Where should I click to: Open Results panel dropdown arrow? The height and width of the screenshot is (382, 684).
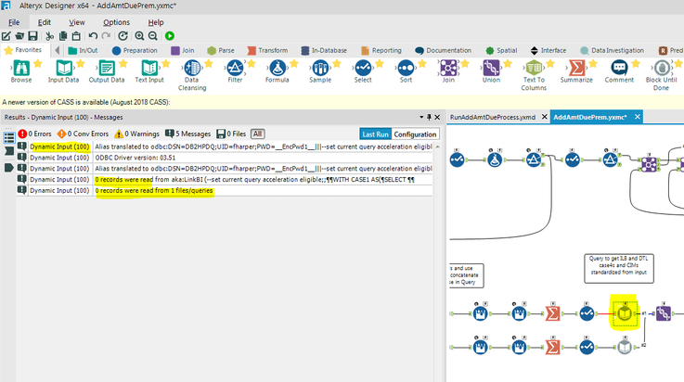(x=421, y=117)
